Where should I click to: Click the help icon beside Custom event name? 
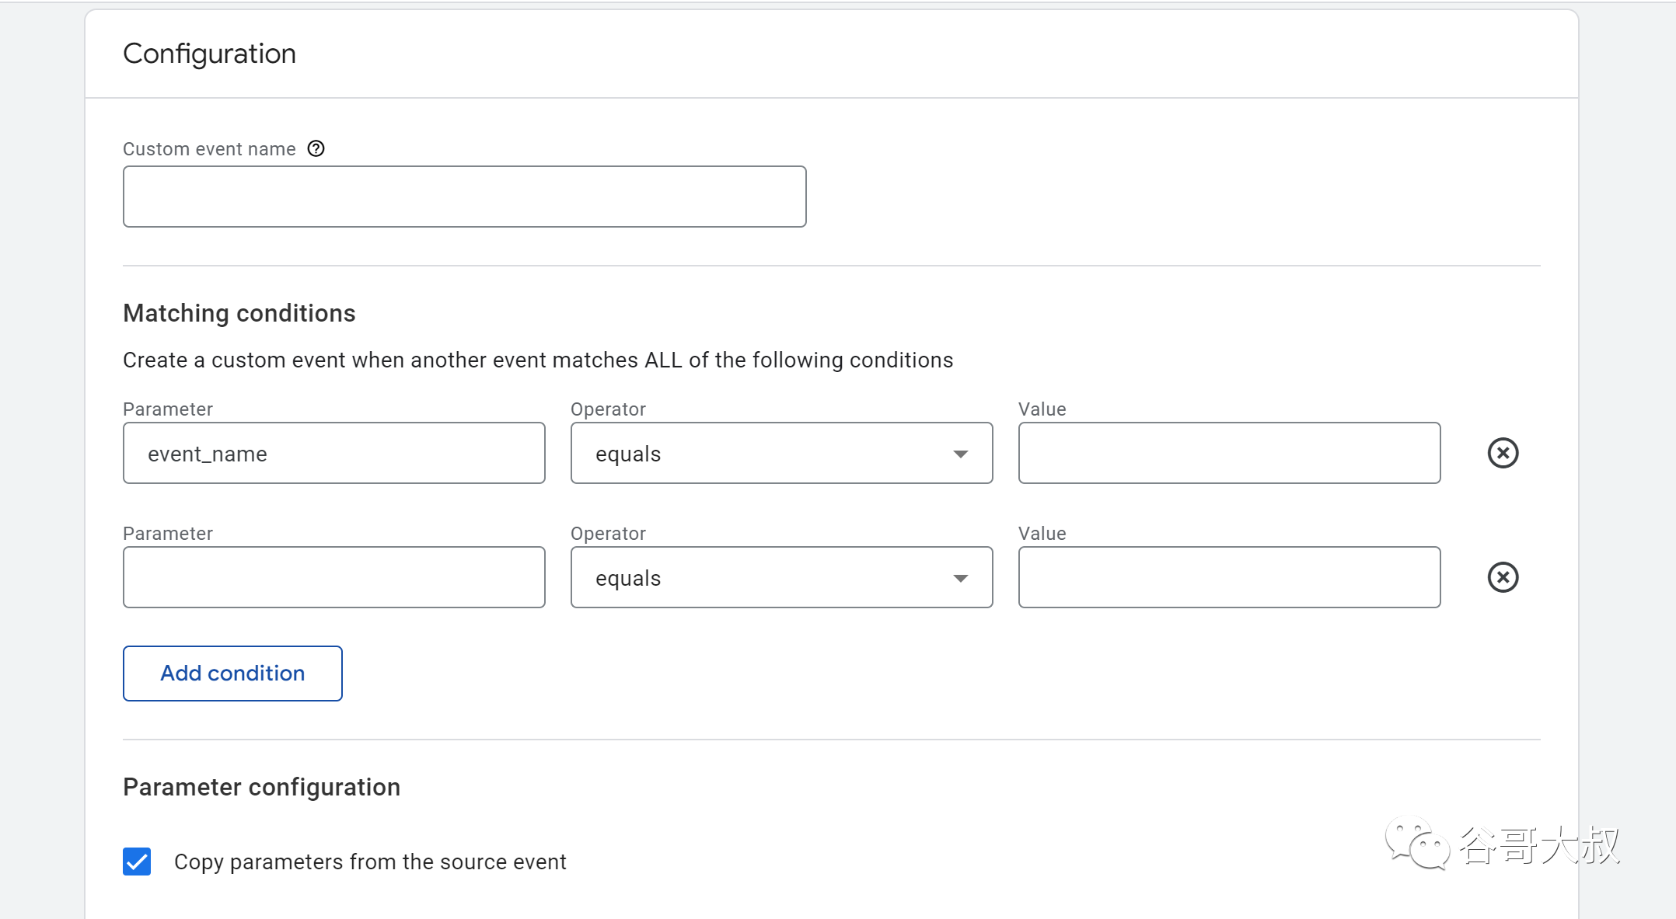(x=316, y=148)
